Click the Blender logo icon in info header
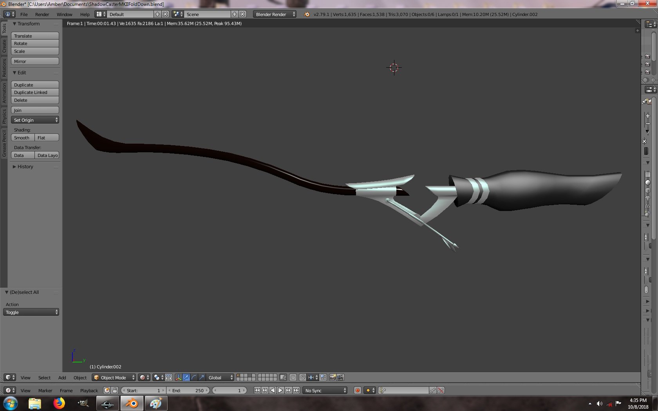 307,14
